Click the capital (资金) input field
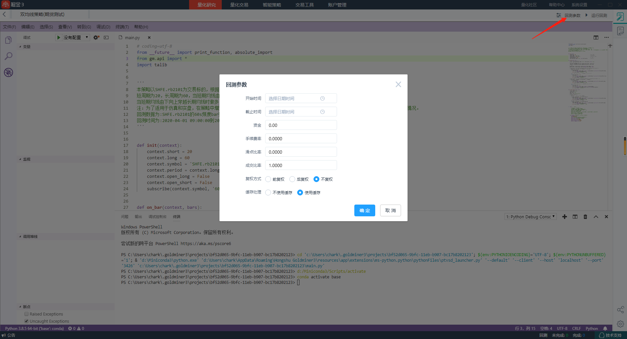 301,125
